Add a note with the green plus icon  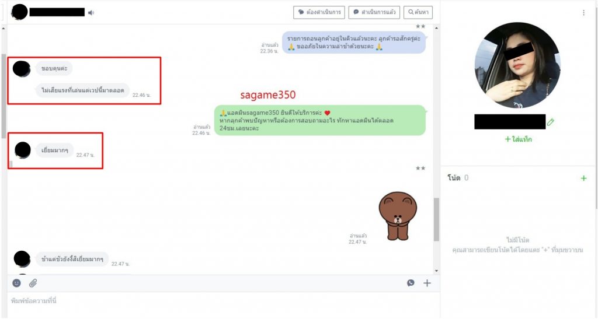click(583, 178)
